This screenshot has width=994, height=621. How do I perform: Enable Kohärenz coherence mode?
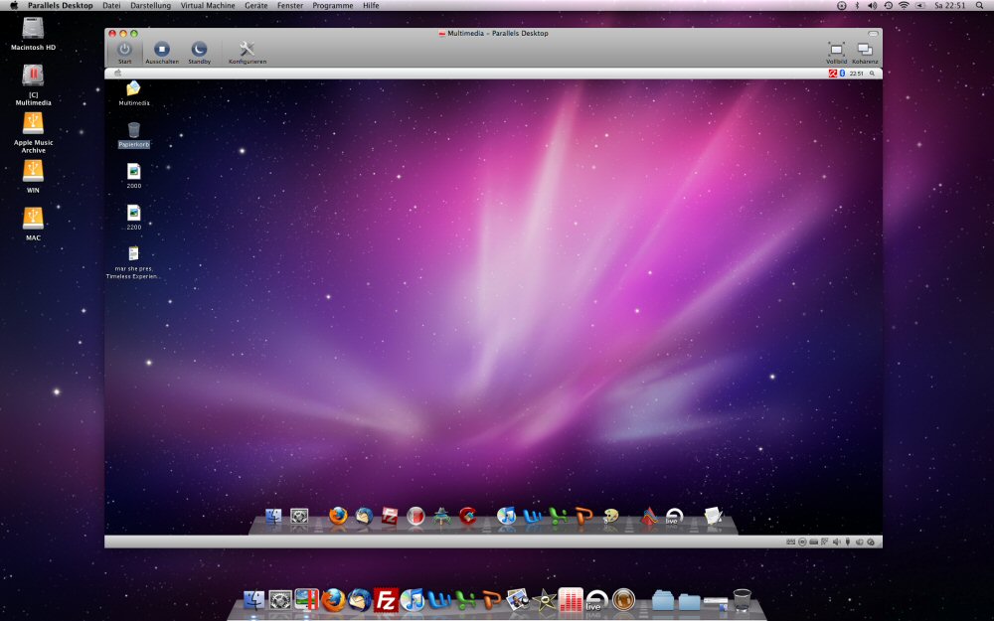pyautogui.click(x=865, y=50)
